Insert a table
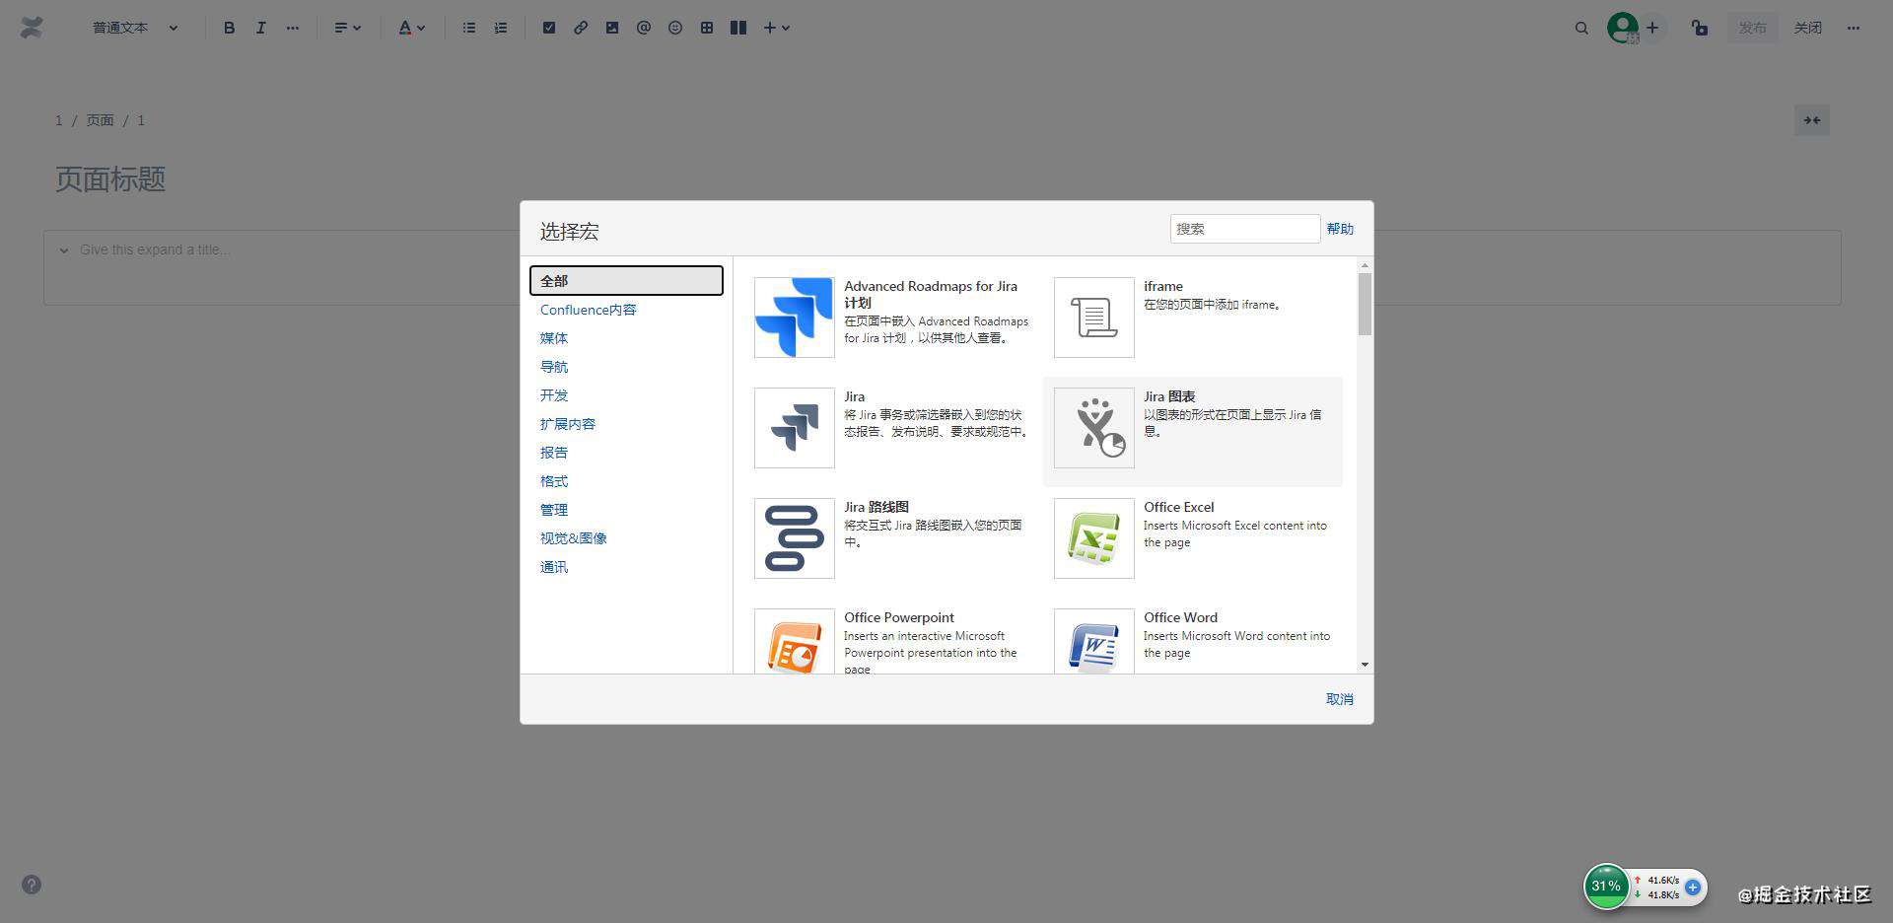1893x923 pixels. (707, 28)
